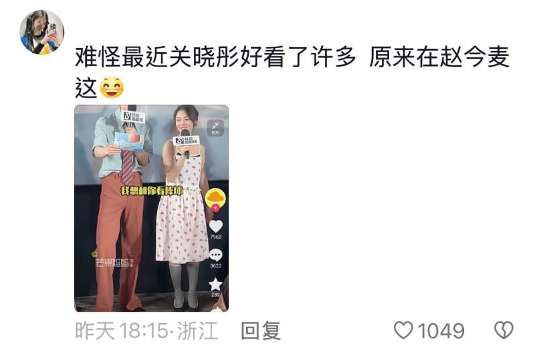
Task: Select the subtitle 我想和你看棒球
Action: (x=152, y=191)
